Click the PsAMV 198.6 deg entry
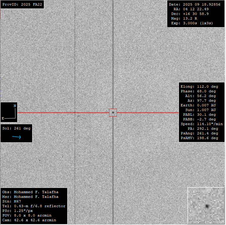The image size is (226, 225). coord(199,138)
